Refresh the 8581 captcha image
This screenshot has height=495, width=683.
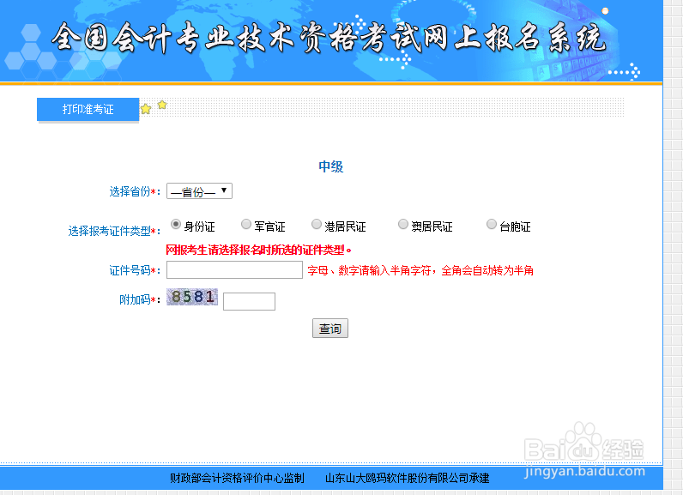(x=192, y=297)
